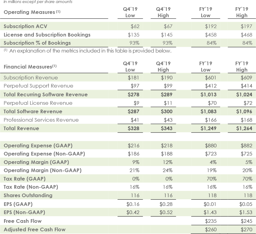The image size is (256, 234).
Task: Select the Subscription % of Bookings label
Action: (37, 43)
